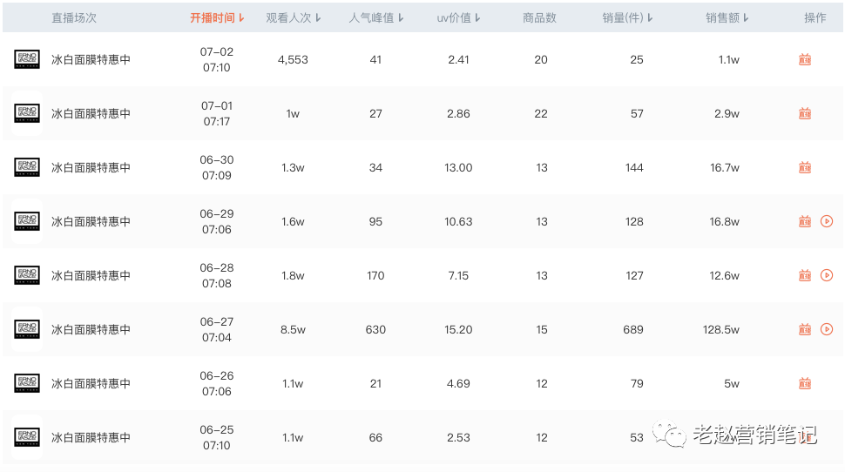Viewport: 845px width, 472px height.
Task: Open live details icon for 06-30 session
Action: point(805,168)
